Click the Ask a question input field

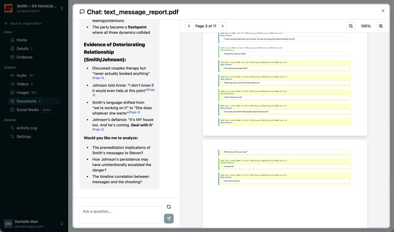click(x=120, y=215)
